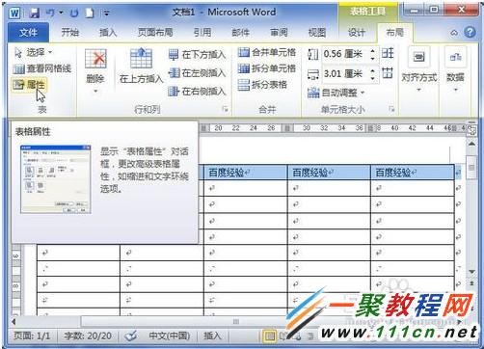Image resolution: width=484 pixels, height=349 pixels.
Task: Insert a row below with 在下方插入
Action: point(197,55)
